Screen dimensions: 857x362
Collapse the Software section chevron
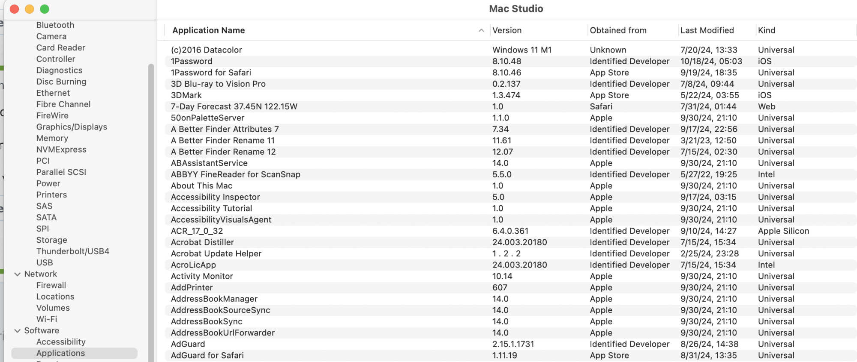point(18,331)
